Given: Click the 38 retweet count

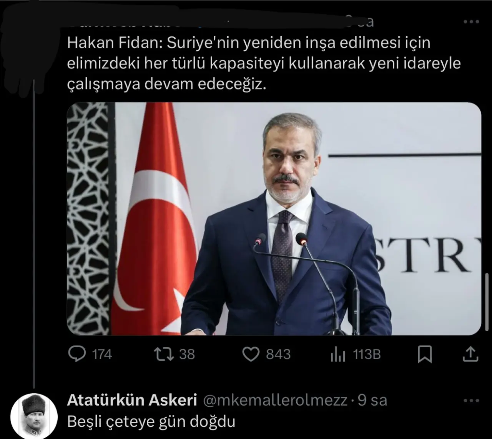Looking at the screenshot, I should coord(187,354).
